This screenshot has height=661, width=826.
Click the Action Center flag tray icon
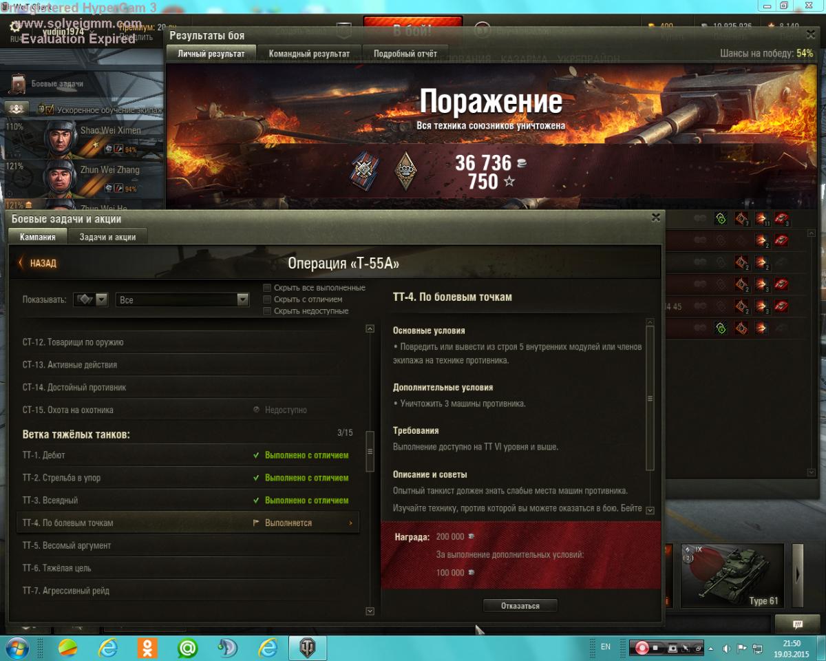[742, 648]
